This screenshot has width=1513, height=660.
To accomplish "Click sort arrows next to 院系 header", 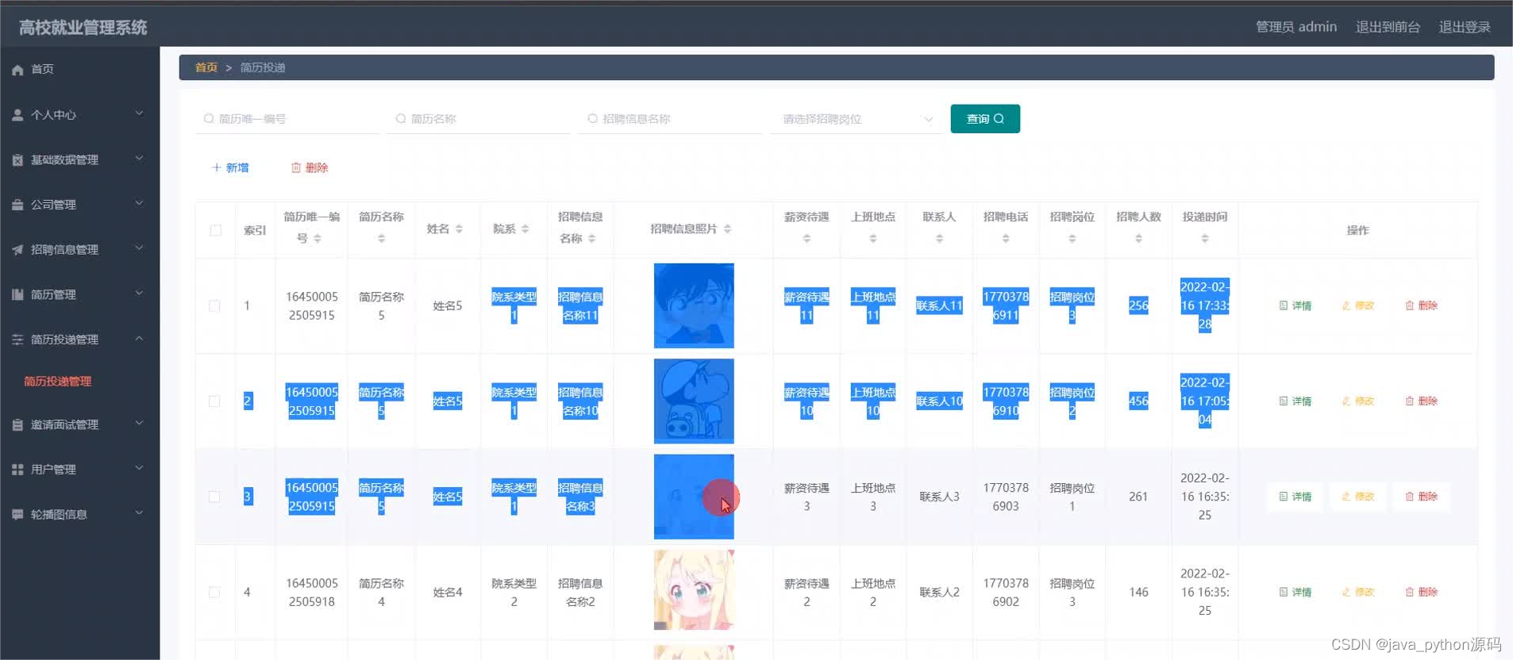I will (525, 229).
